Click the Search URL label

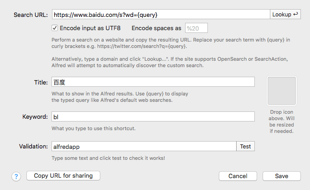pos(31,15)
